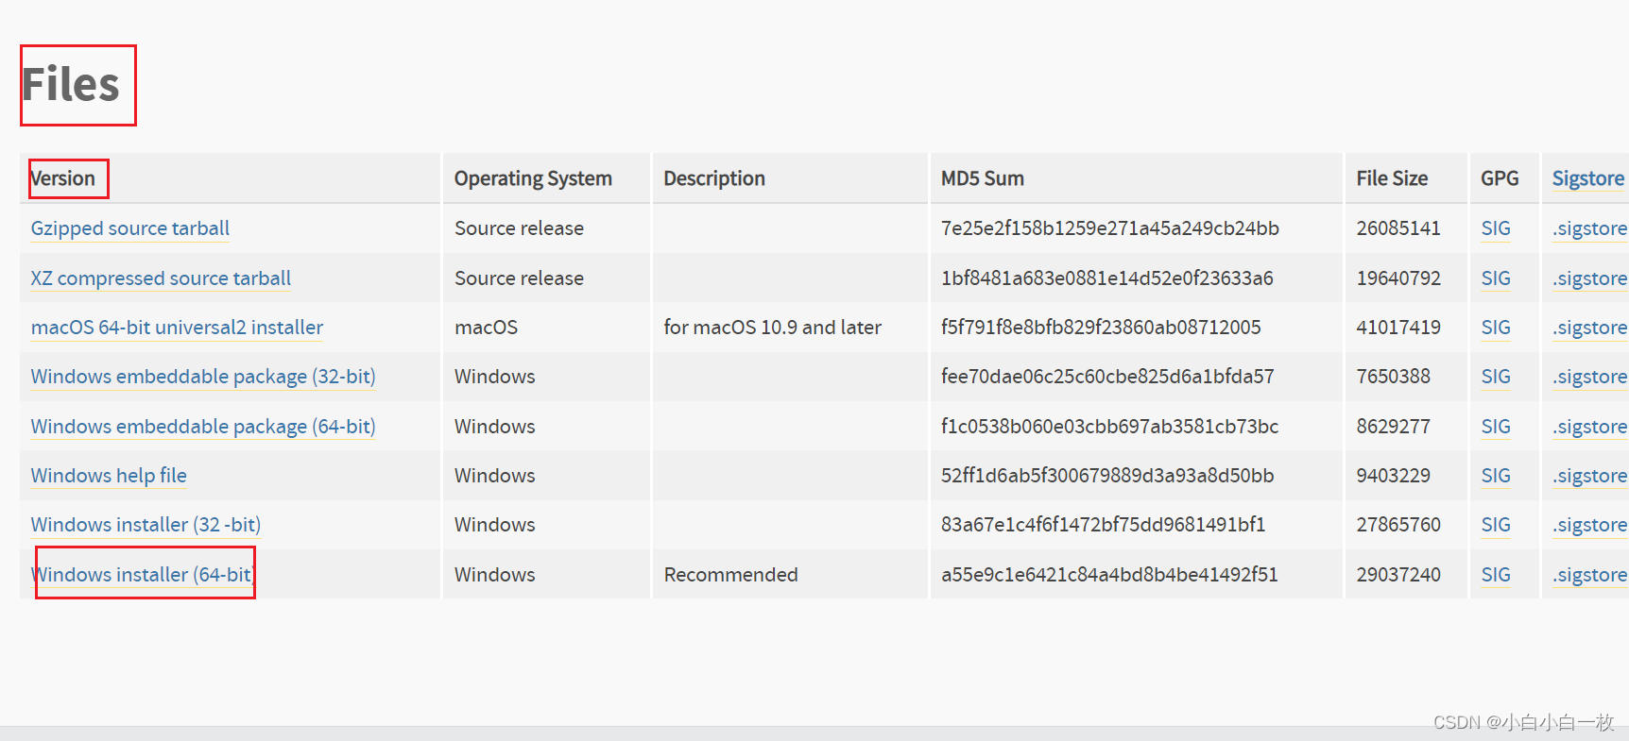Download Windows embeddable package (64-bit)

tap(203, 427)
